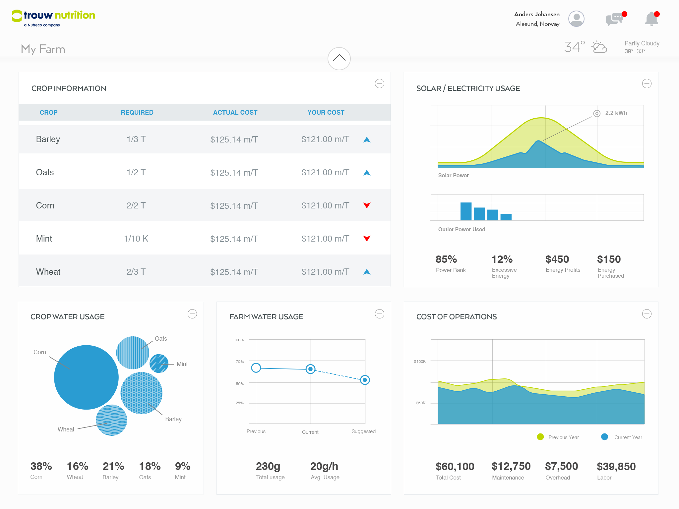Click the small Mint bubble

pyautogui.click(x=159, y=364)
